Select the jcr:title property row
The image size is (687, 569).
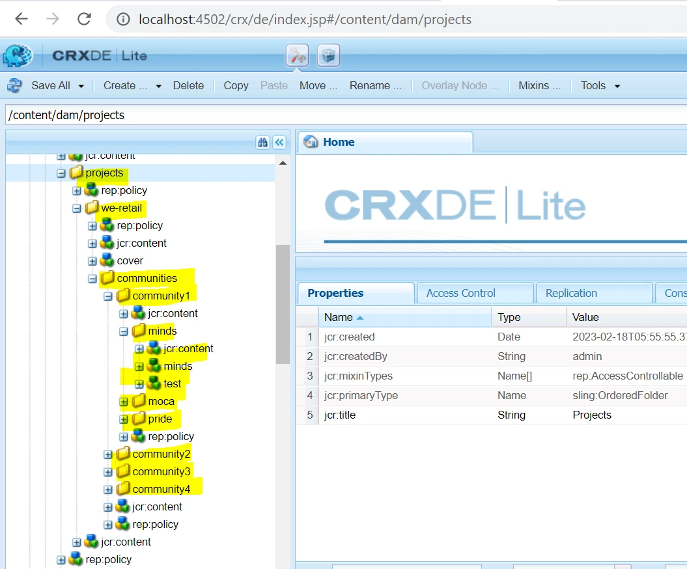click(x=492, y=415)
